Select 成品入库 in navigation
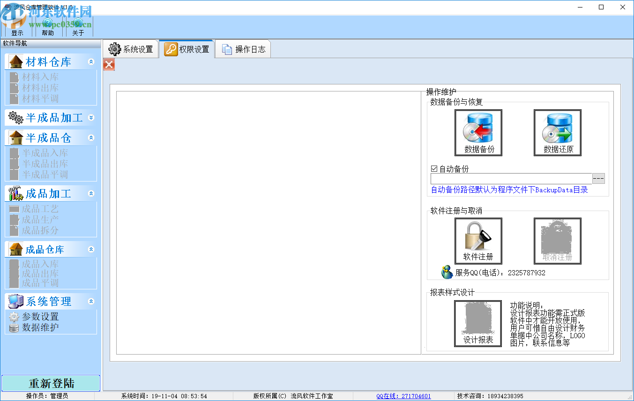The height and width of the screenshot is (401, 634). click(40, 264)
